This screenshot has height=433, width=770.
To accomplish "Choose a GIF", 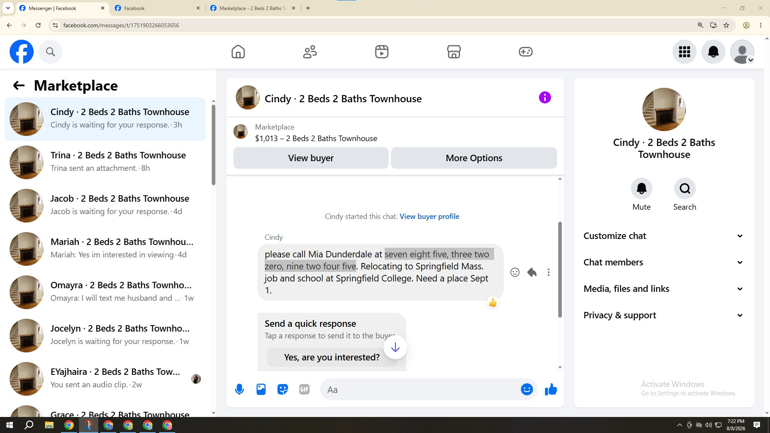I will tap(304, 389).
